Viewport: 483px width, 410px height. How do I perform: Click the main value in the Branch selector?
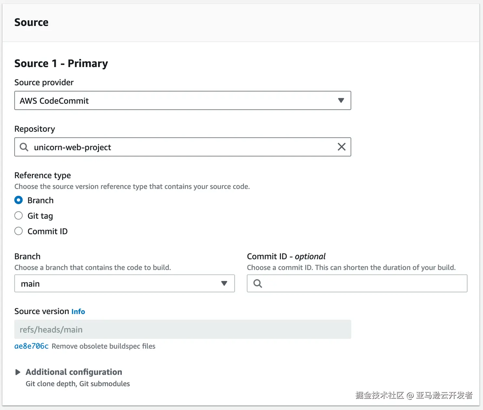[30, 284]
